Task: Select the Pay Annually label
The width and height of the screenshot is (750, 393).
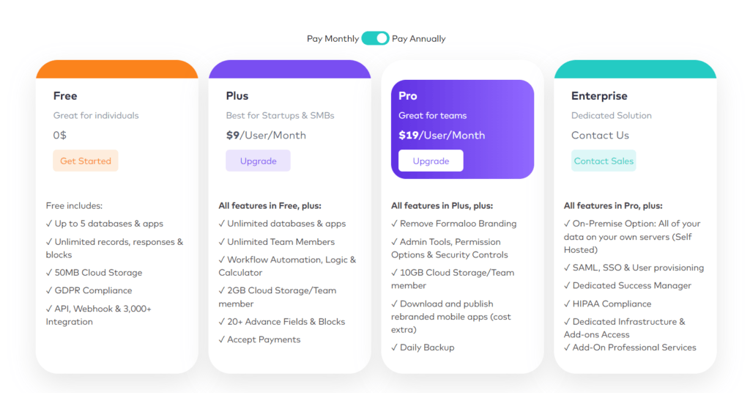Action: coord(419,39)
